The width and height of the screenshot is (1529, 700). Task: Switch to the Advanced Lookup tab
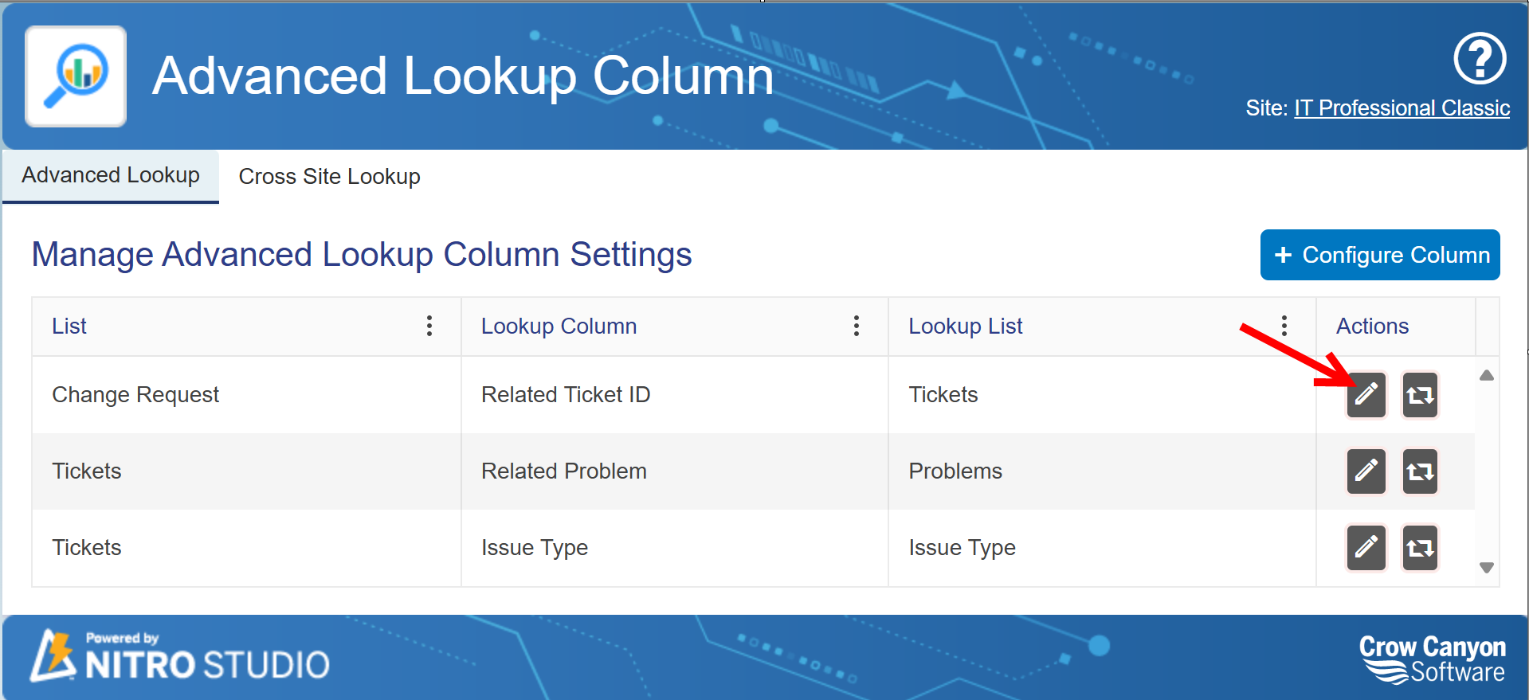(111, 175)
